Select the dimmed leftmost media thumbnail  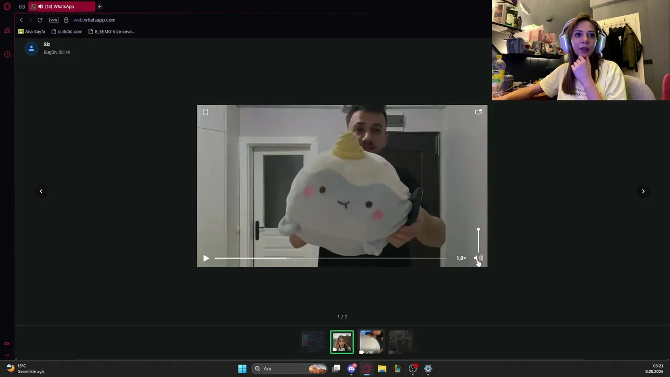click(x=312, y=342)
